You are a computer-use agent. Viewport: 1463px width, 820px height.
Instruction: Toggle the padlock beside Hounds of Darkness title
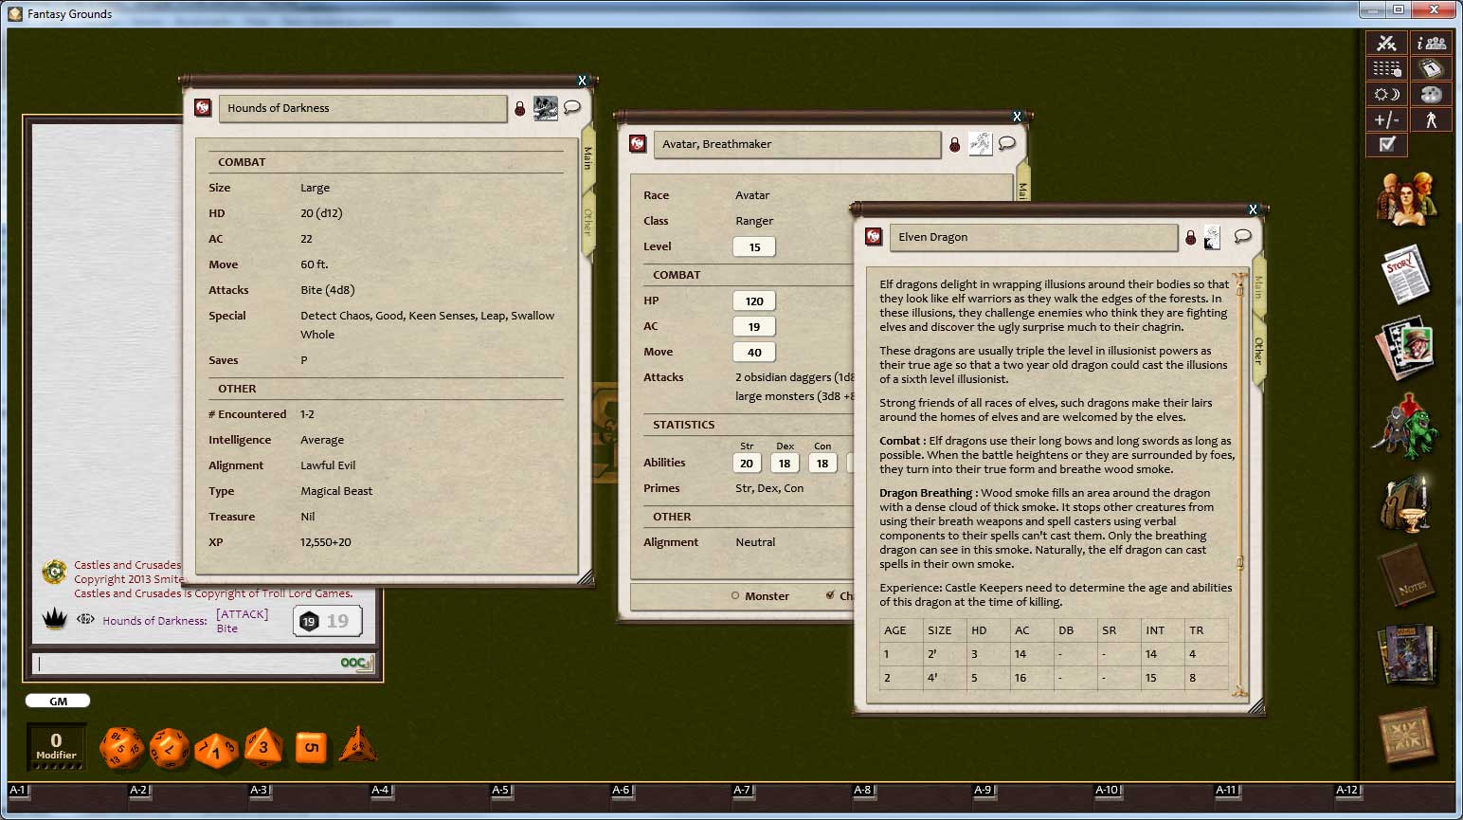pos(519,108)
